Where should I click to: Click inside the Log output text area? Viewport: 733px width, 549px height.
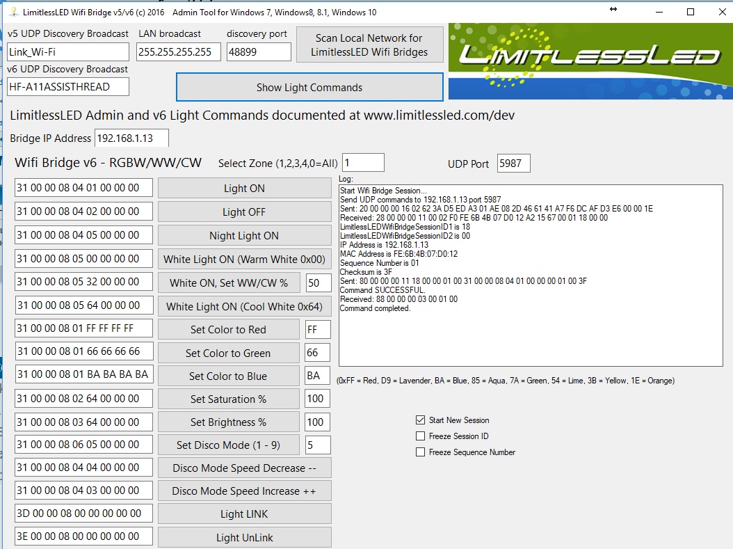pos(530,334)
